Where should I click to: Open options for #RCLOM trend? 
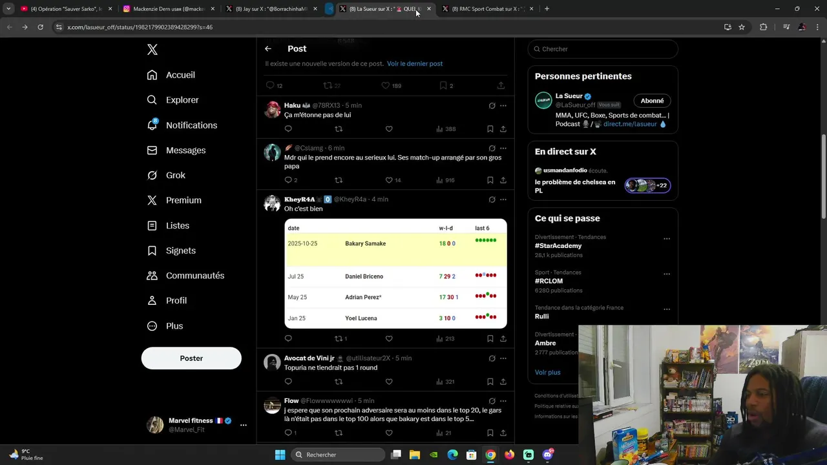[667, 274]
